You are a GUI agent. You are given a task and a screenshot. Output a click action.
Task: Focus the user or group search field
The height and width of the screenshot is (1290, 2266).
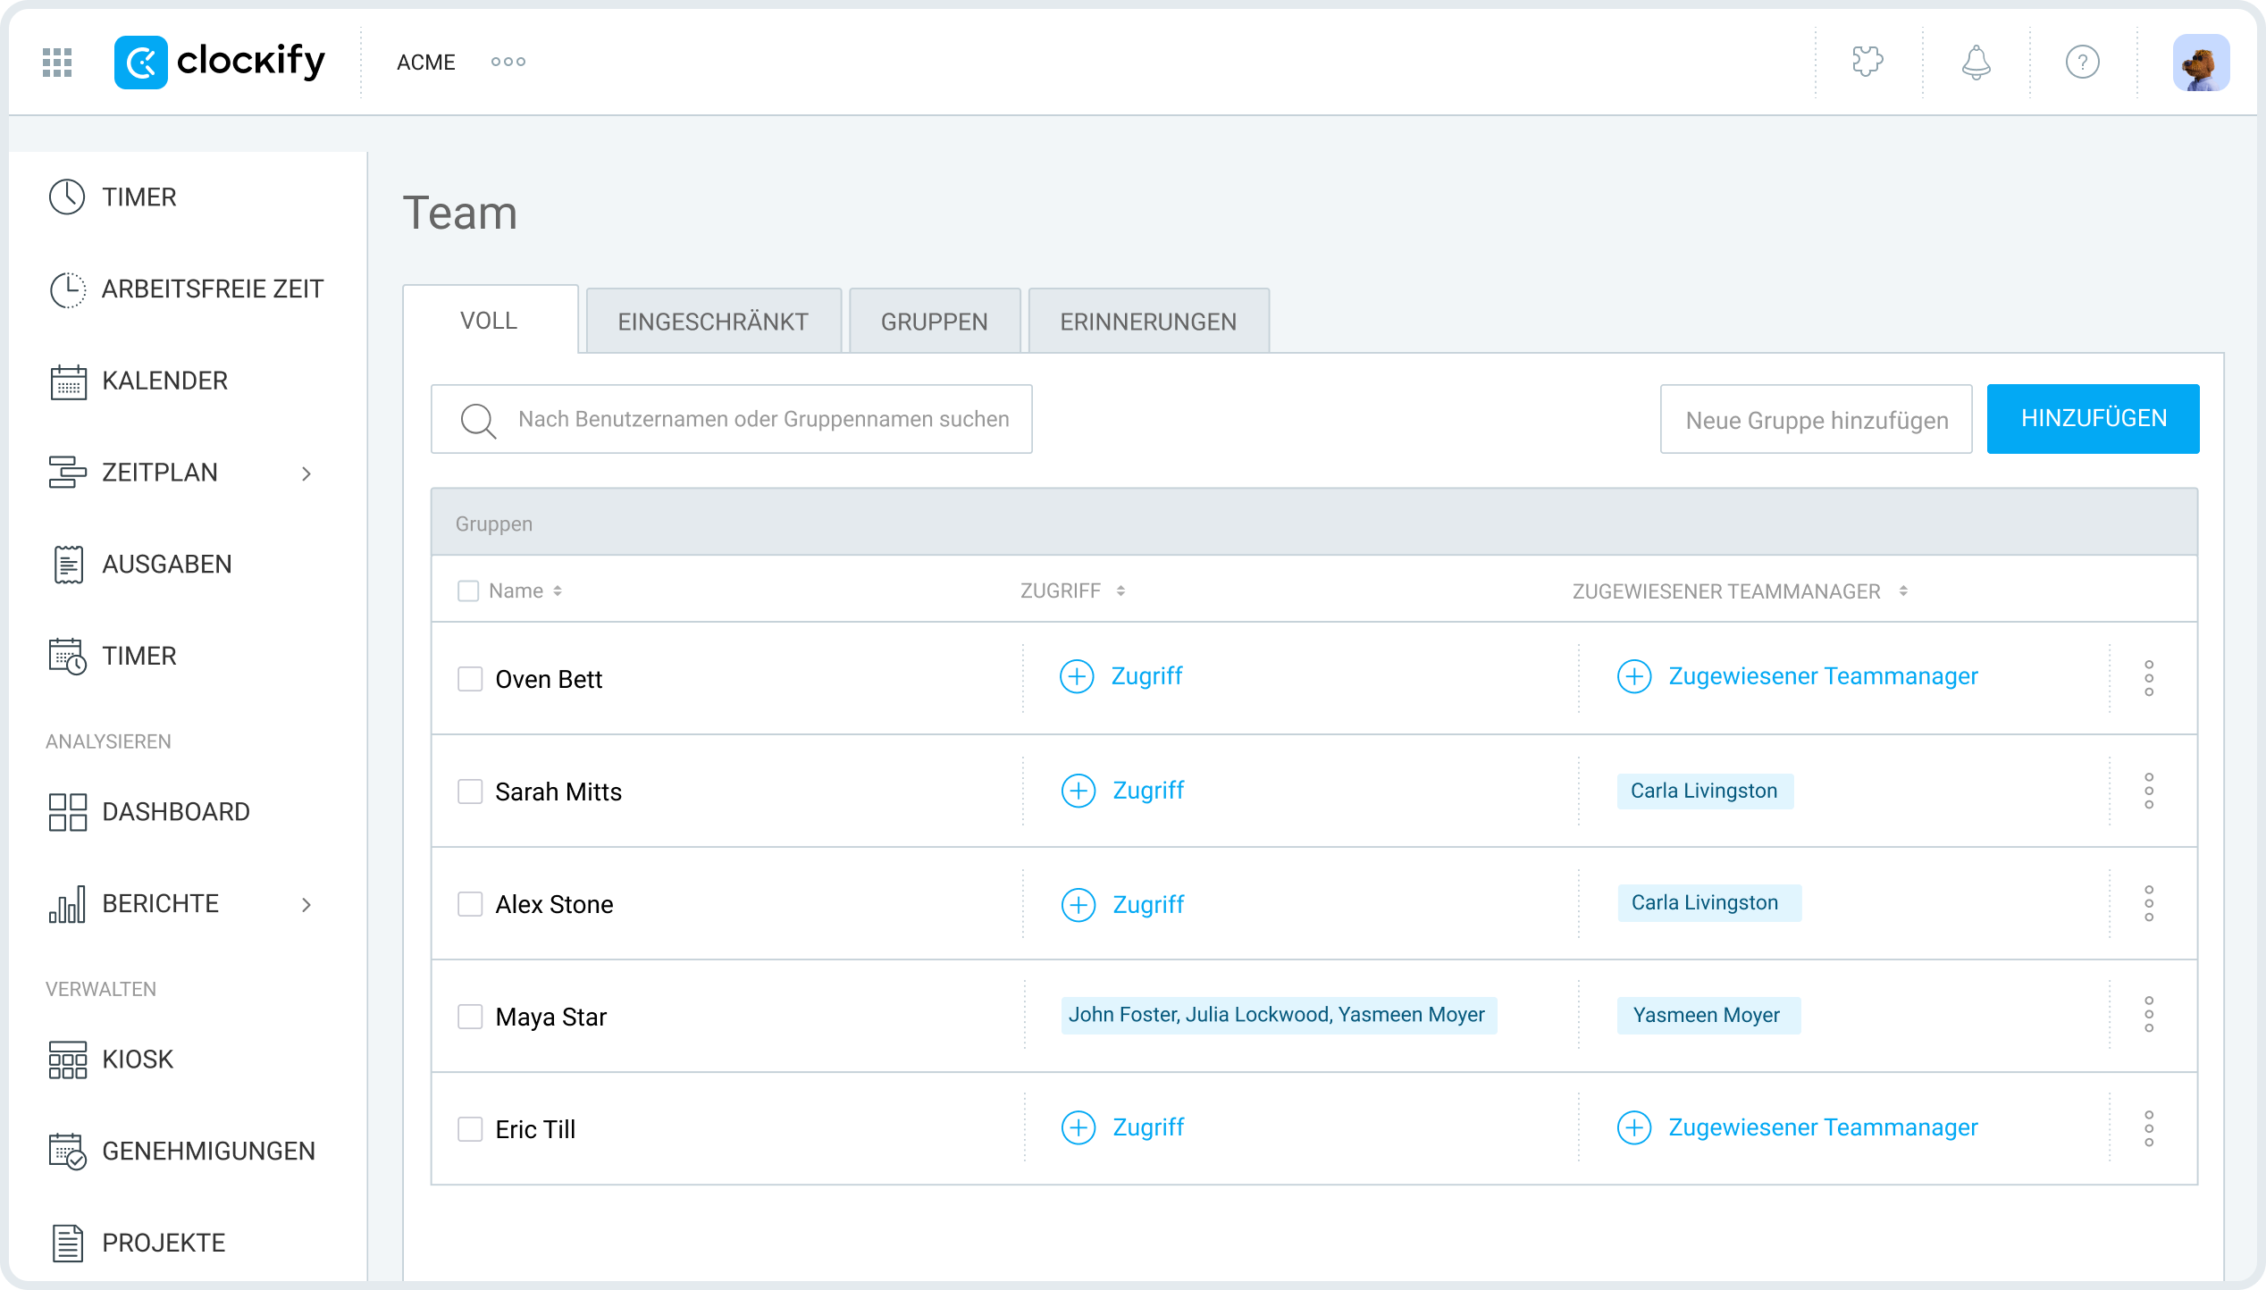click(x=732, y=419)
